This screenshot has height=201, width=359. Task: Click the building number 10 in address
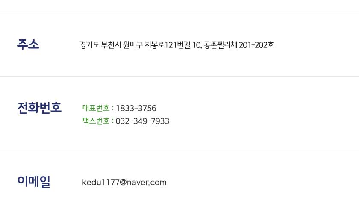(x=197, y=45)
